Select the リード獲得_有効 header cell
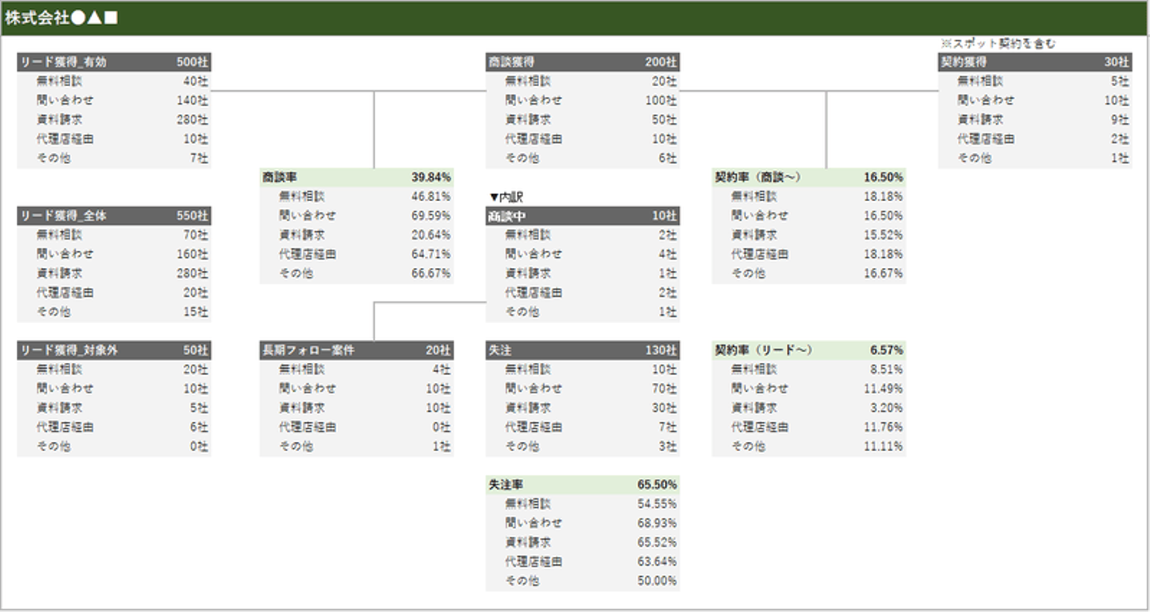The image size is (1150, 612). point(63,62)
